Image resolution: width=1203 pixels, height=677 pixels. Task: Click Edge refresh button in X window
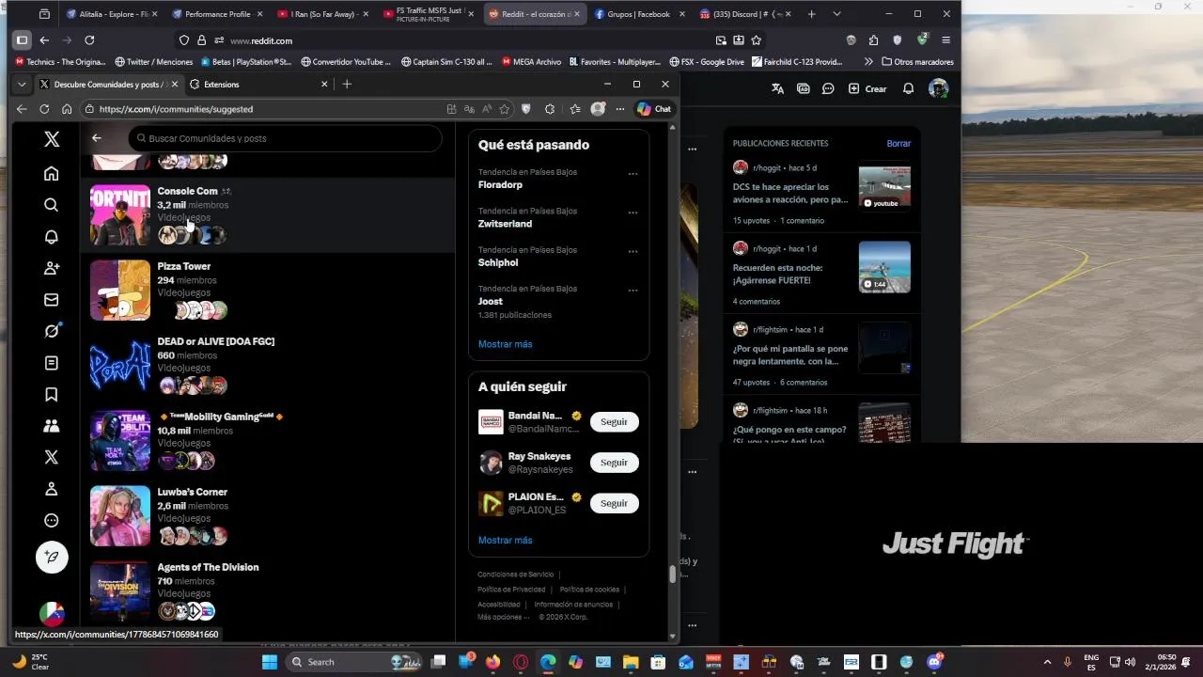pyautogui.click(x=44, y=109)
